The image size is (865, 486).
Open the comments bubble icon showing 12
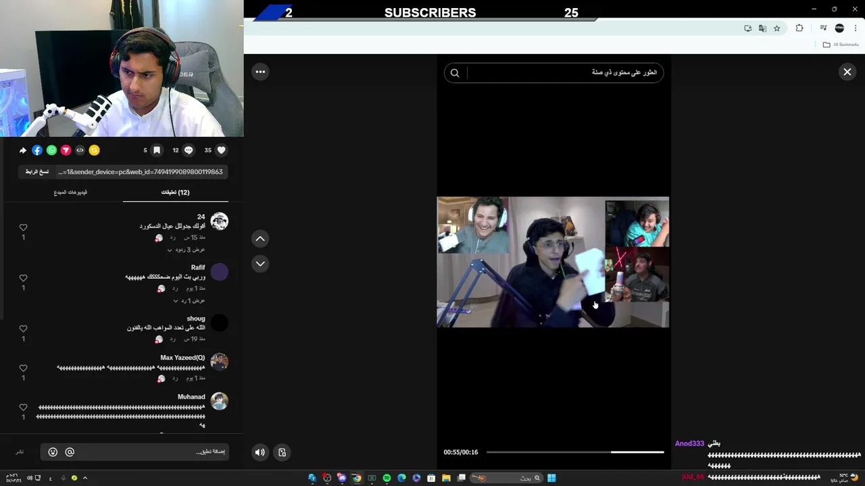189,151
